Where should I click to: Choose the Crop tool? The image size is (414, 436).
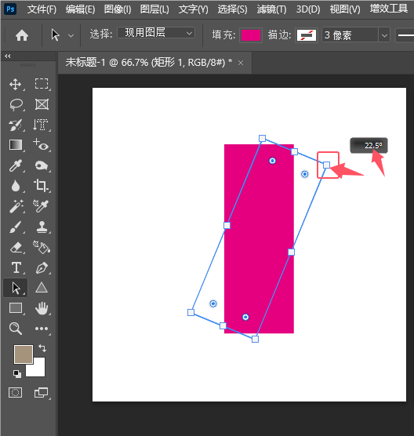point(42,186)
